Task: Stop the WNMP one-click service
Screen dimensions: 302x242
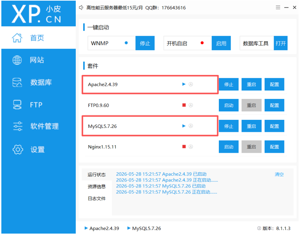Action: pos(145,43)
